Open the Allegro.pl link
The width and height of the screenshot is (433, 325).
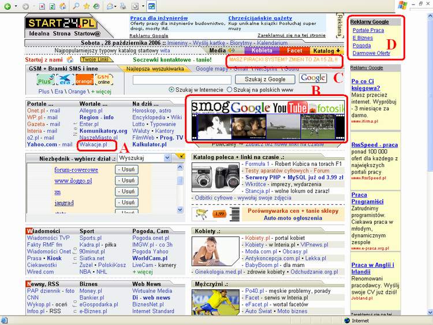(x=91, y=110)
